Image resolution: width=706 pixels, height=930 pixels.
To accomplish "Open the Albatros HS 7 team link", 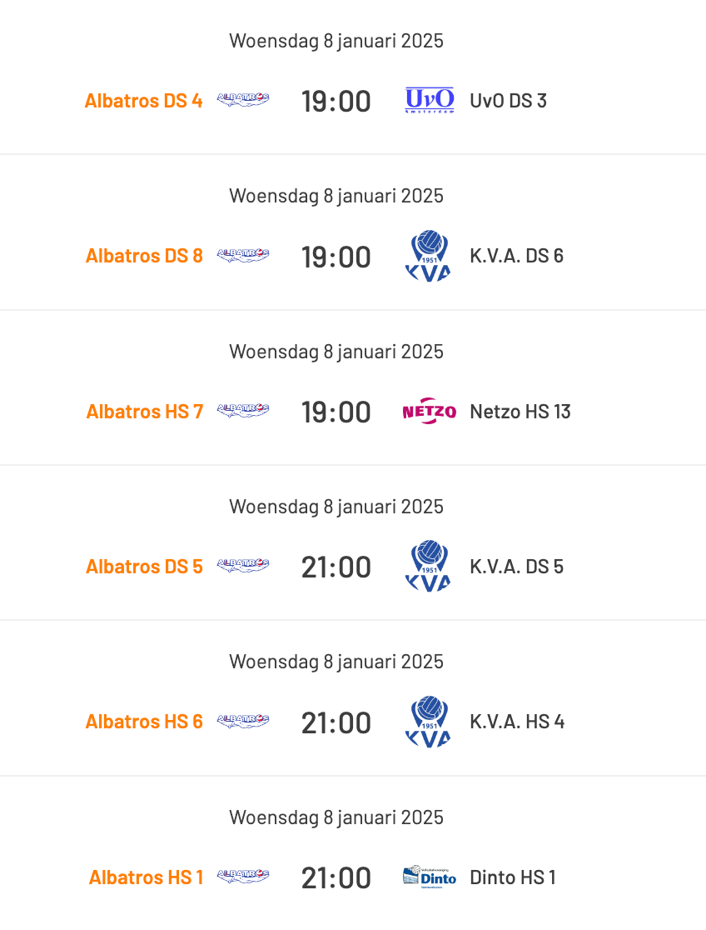I will point(145,412).
